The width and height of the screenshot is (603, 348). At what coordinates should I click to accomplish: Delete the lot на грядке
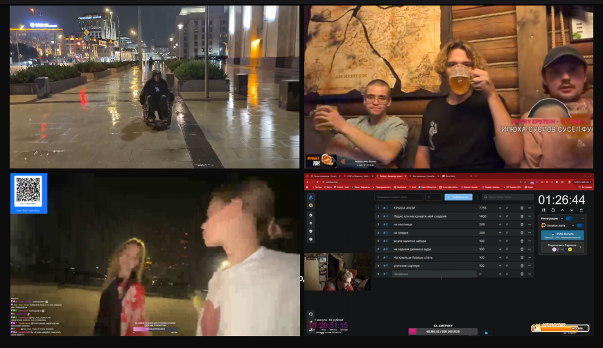pos(522,233)
